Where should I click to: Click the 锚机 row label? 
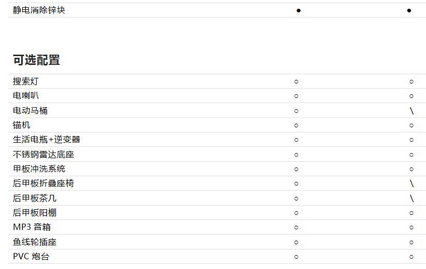22,125
